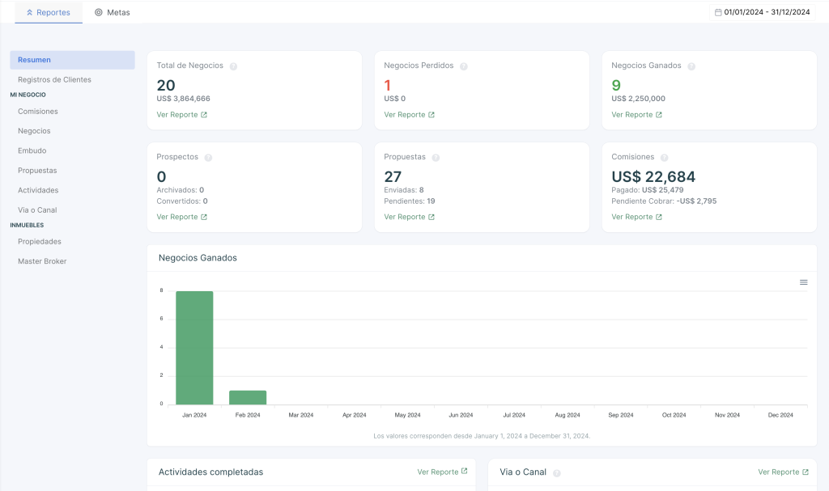829x491 pixels.
Task: Click help icon beside Comisiones card title
Action: click(664, 158)
